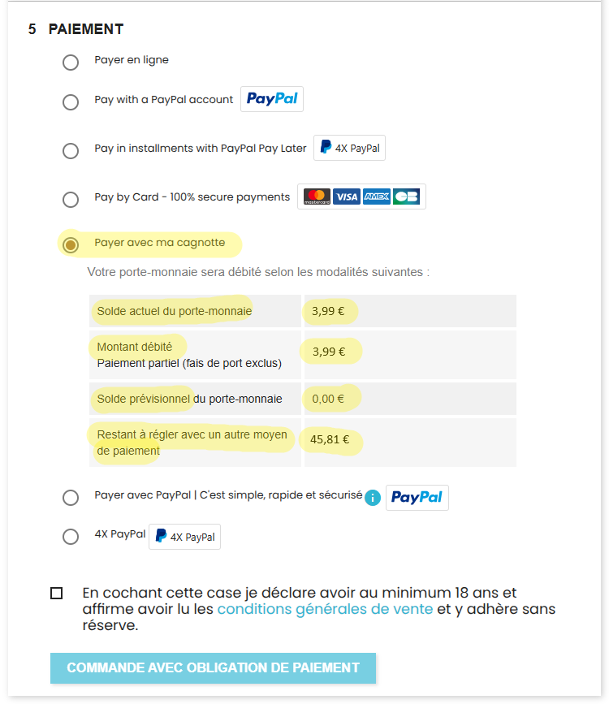Click the VISA card logo
Image resolution: width=609 pixels, height=704 pixels.
tap(346, 197)
